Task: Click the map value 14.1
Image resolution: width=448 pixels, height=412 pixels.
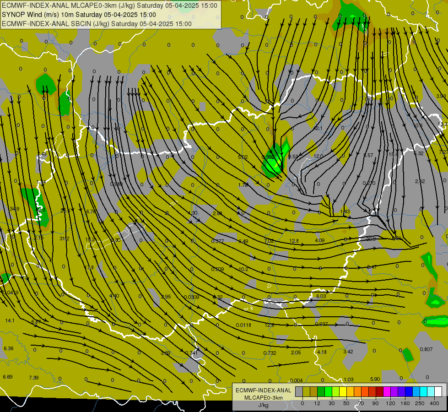Action: point(10,320)
